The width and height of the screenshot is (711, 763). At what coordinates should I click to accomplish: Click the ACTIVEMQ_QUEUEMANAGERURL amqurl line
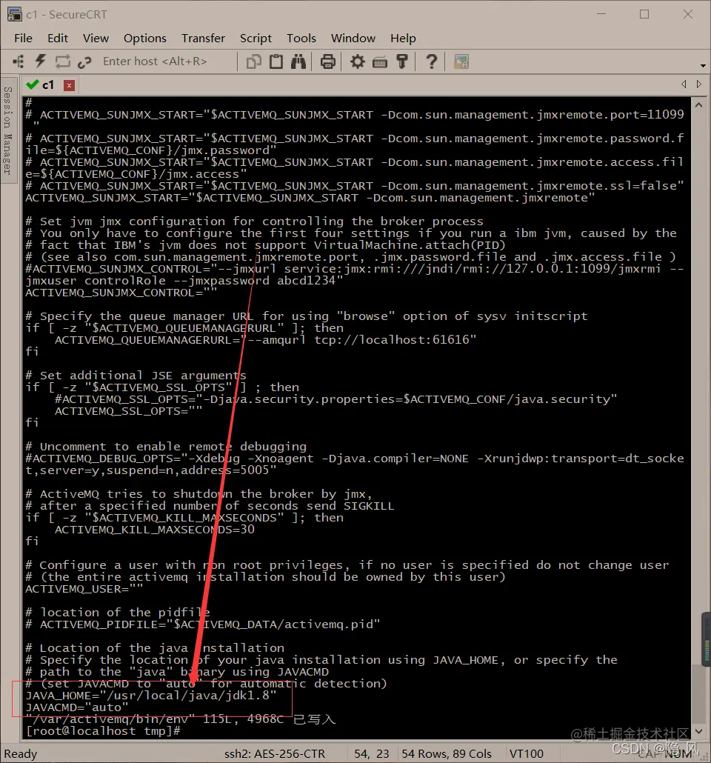click(x=266, y=340)
